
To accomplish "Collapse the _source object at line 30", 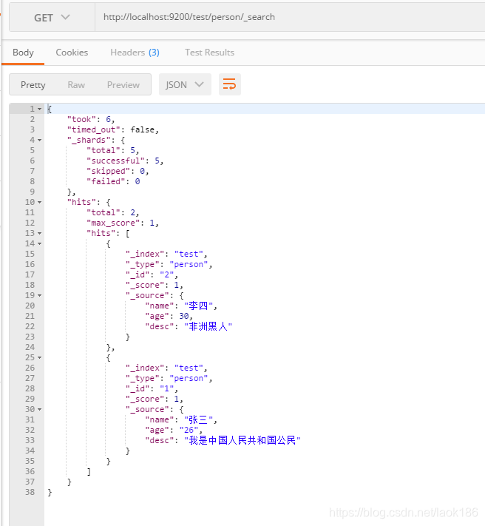I will 39,410.
